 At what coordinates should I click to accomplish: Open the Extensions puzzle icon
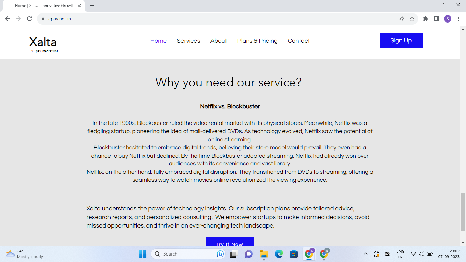point(426,19)
